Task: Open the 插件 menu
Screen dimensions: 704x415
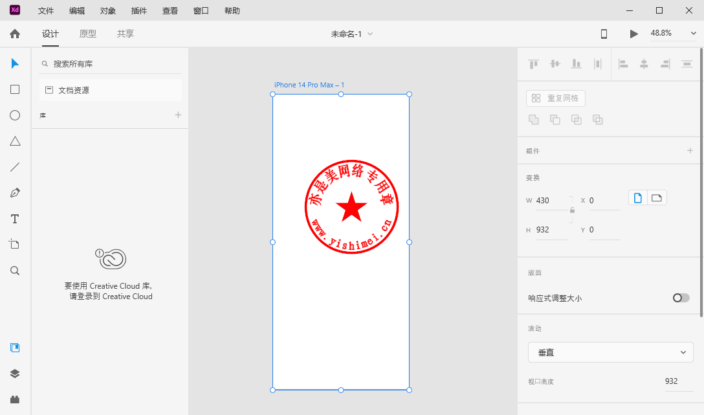Action: (x=138, y=11)
